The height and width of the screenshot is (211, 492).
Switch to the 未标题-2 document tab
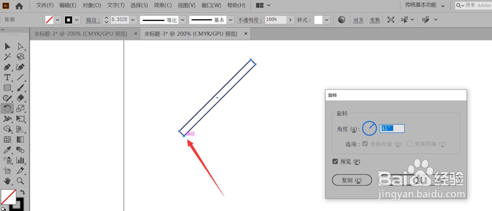click(81, 34)
